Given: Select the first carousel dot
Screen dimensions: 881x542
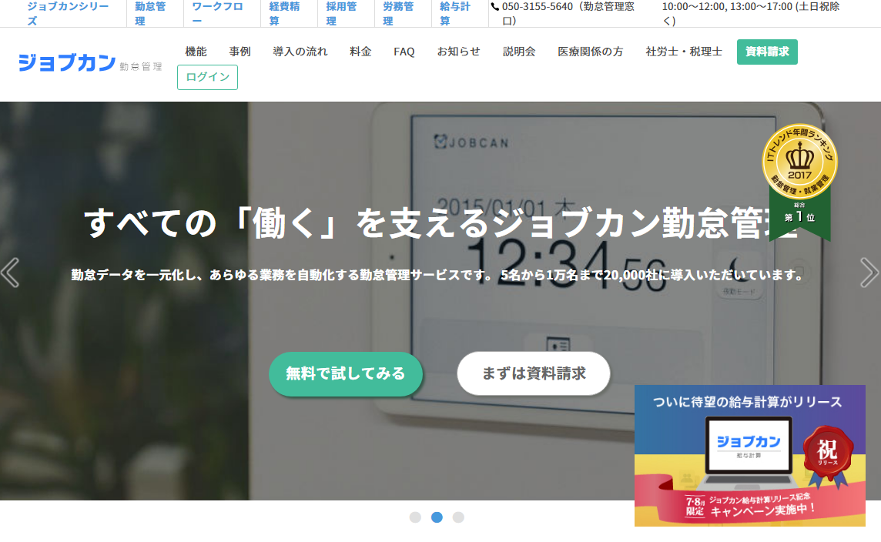Looking at the screenshot, I should pos(415,517).
